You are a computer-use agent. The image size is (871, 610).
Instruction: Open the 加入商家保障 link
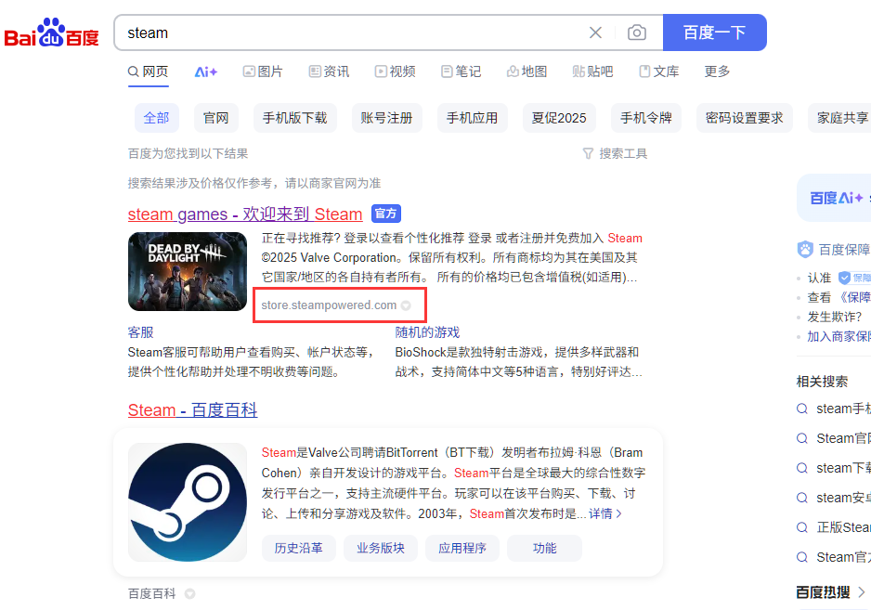pyautogui.click(x=838, y=337)
